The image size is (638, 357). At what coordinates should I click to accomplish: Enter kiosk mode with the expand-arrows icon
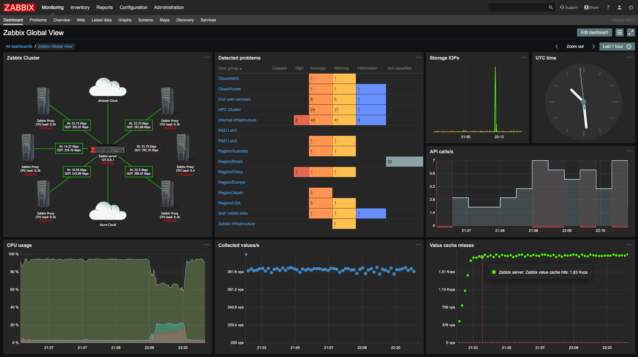point(631,32)
